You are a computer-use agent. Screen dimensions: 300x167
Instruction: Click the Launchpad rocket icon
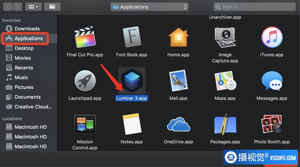(85, 81)
